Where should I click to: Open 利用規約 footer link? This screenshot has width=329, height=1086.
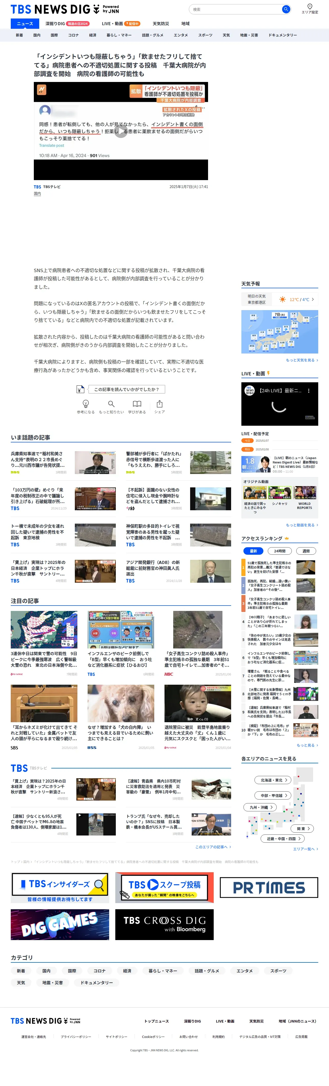tap(218, 1036)
